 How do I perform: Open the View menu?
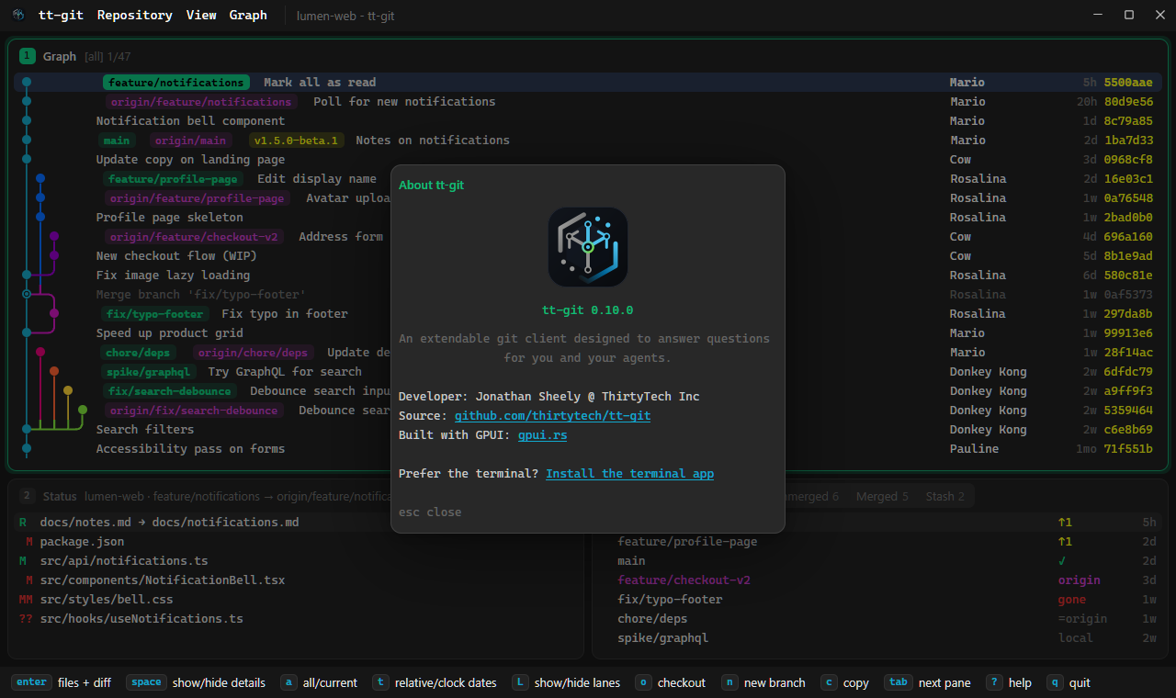coord(201,15)
